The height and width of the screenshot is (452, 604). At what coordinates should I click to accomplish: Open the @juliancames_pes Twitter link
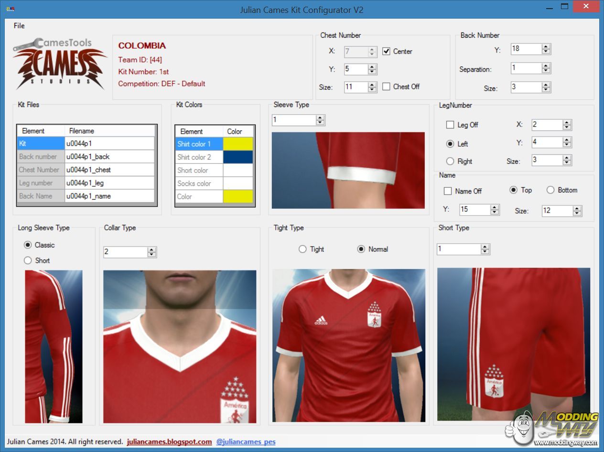tap(246, 442)
